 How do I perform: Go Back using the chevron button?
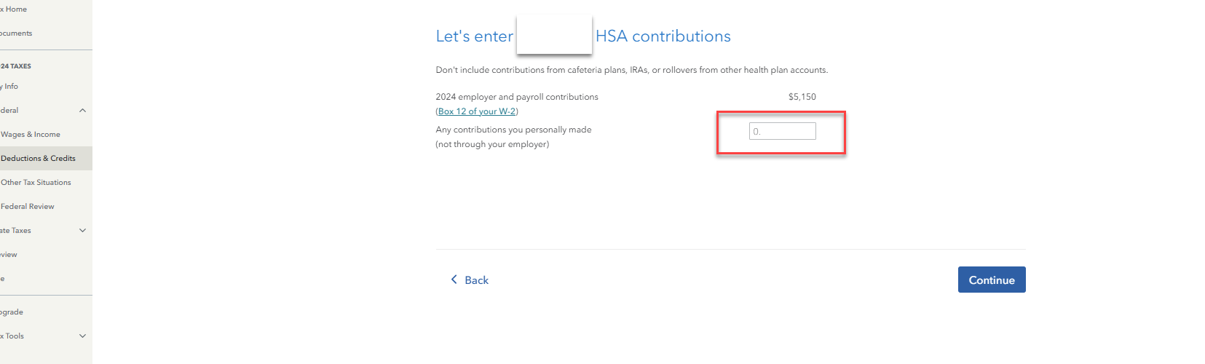point(470,280)
